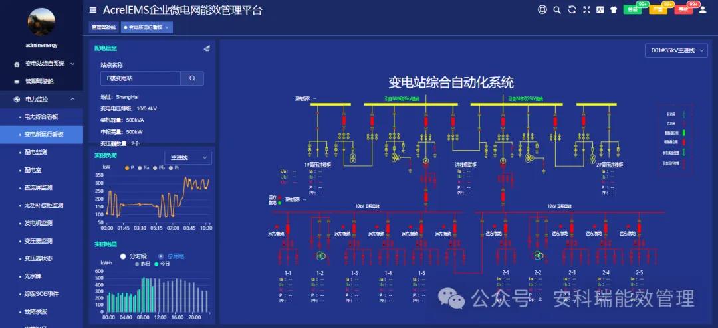Switch to the 变电所运行看板 tab
Image resolution: width=718 pixels, height=328 pixels.
coord(146,27)
